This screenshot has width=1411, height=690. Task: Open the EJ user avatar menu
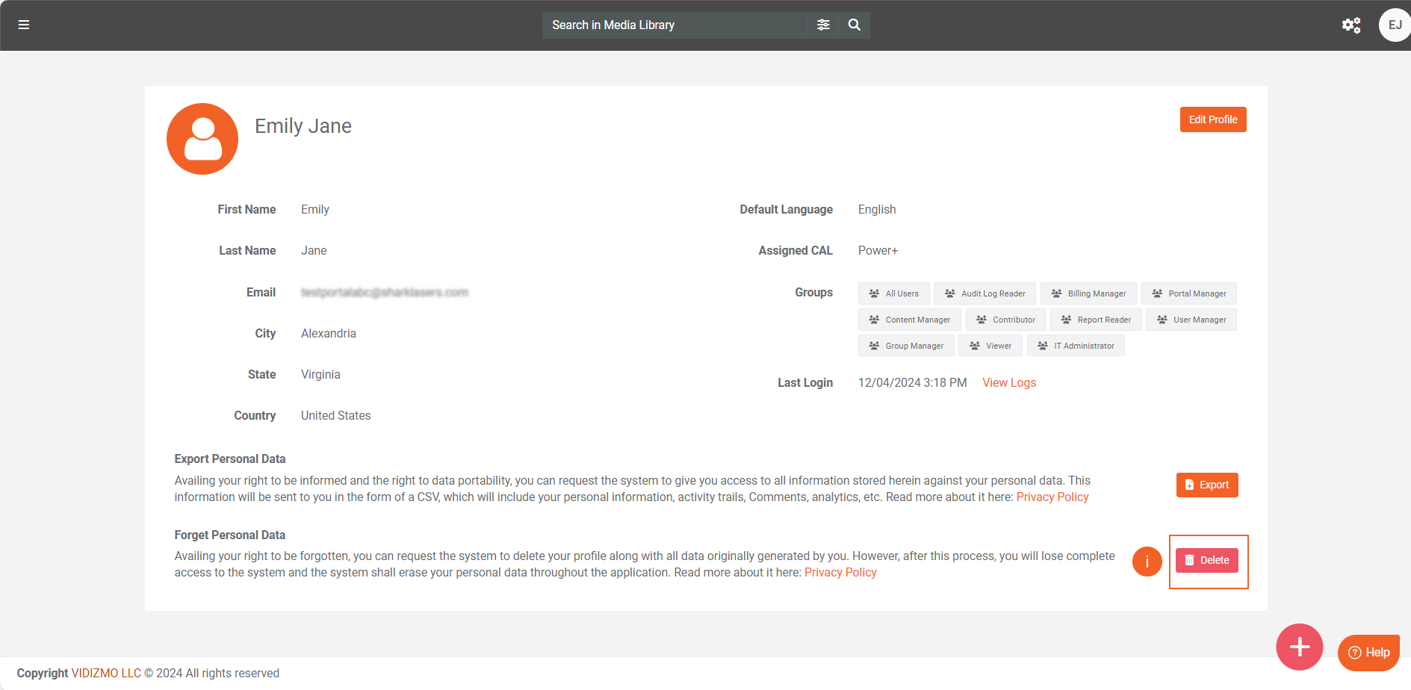point(1394,25)
